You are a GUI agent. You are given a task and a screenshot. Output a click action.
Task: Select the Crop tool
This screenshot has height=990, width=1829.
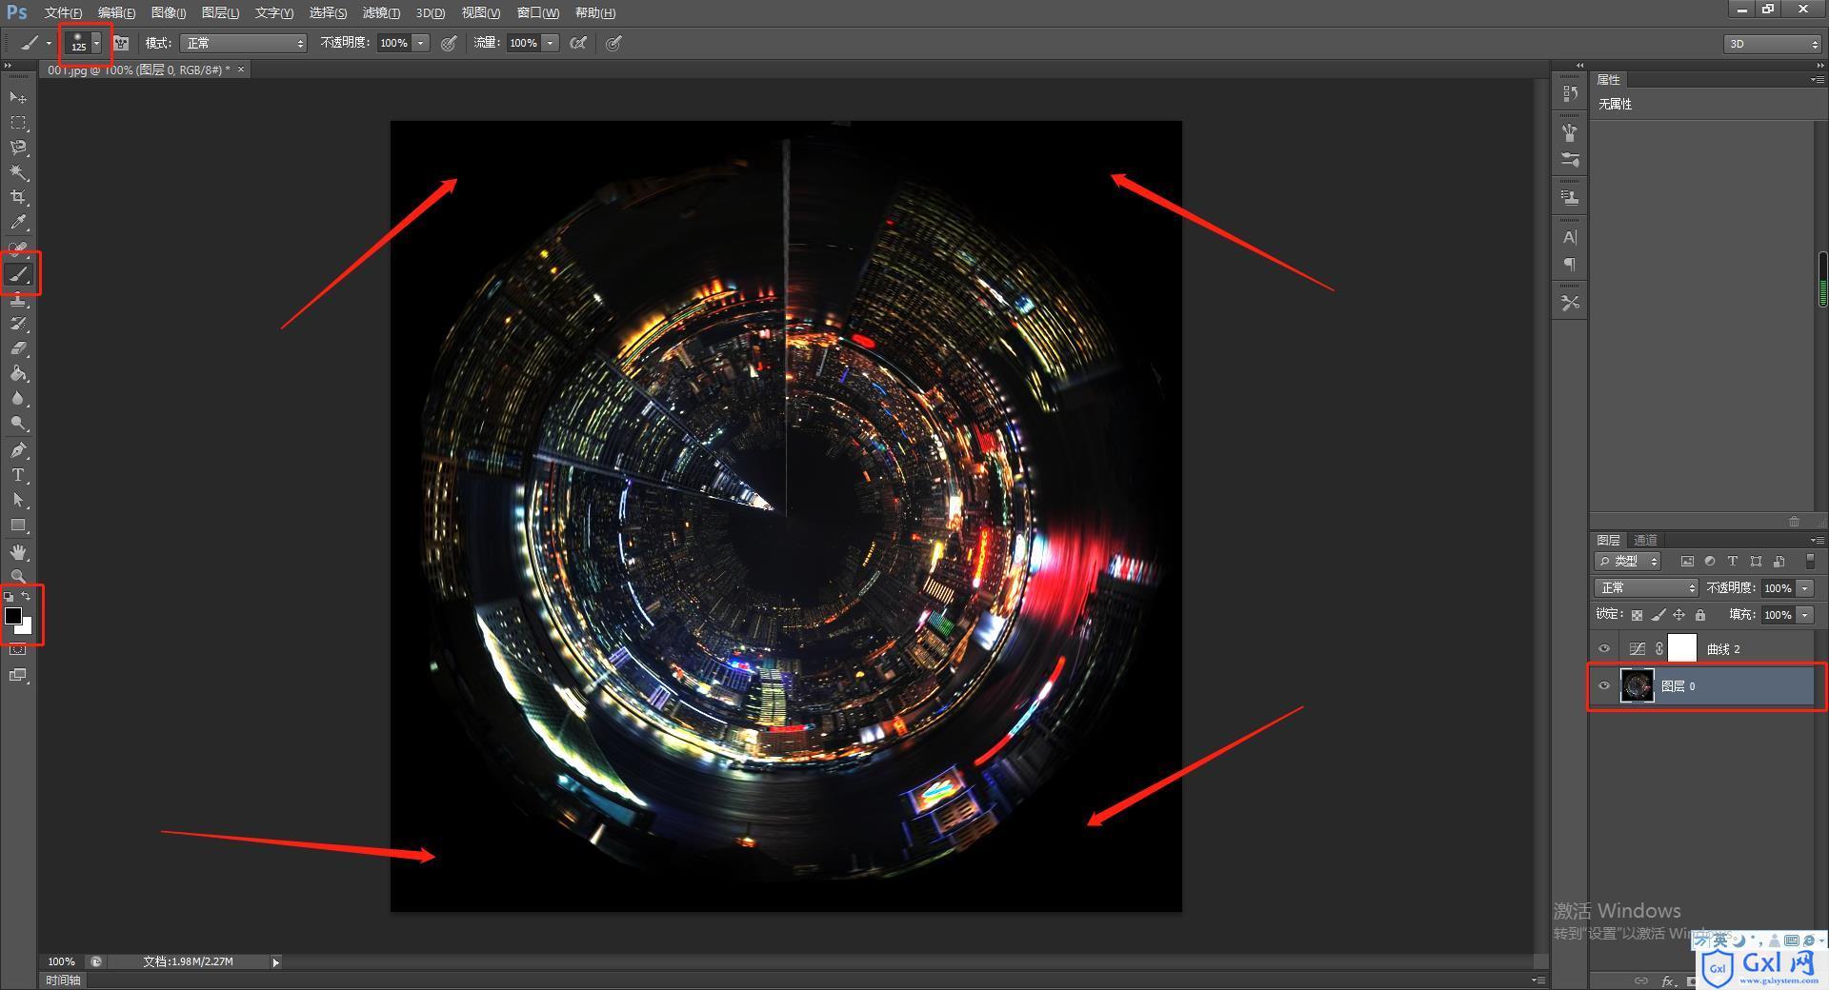[x=18, y=197]
